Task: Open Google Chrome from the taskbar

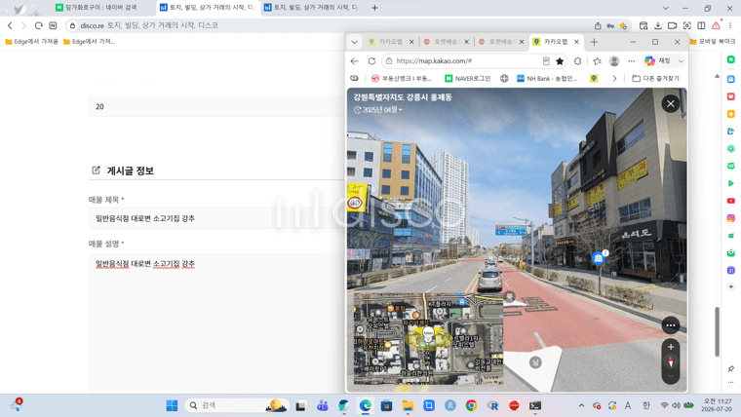Action: [x=471, y=405]
